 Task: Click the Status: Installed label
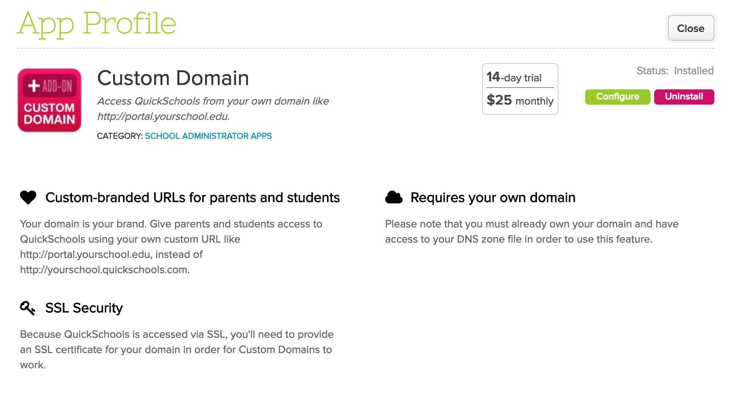(675, 70)
